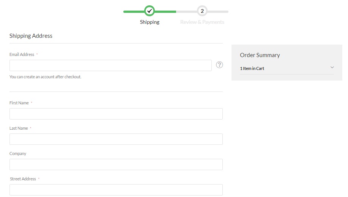Click into the First Name field
This screenshot has height=197, width=348.
pos(116,114)
